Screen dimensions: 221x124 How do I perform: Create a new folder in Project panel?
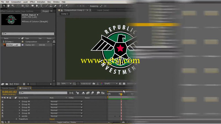[7, 84]
